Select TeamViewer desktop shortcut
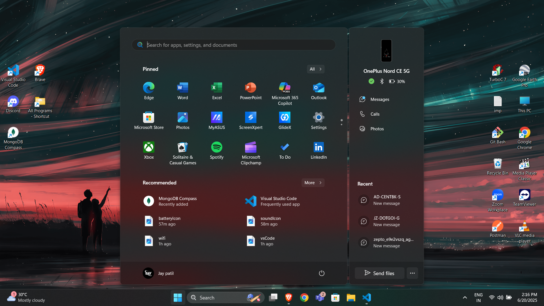The image size is (544, 306). 524,198
